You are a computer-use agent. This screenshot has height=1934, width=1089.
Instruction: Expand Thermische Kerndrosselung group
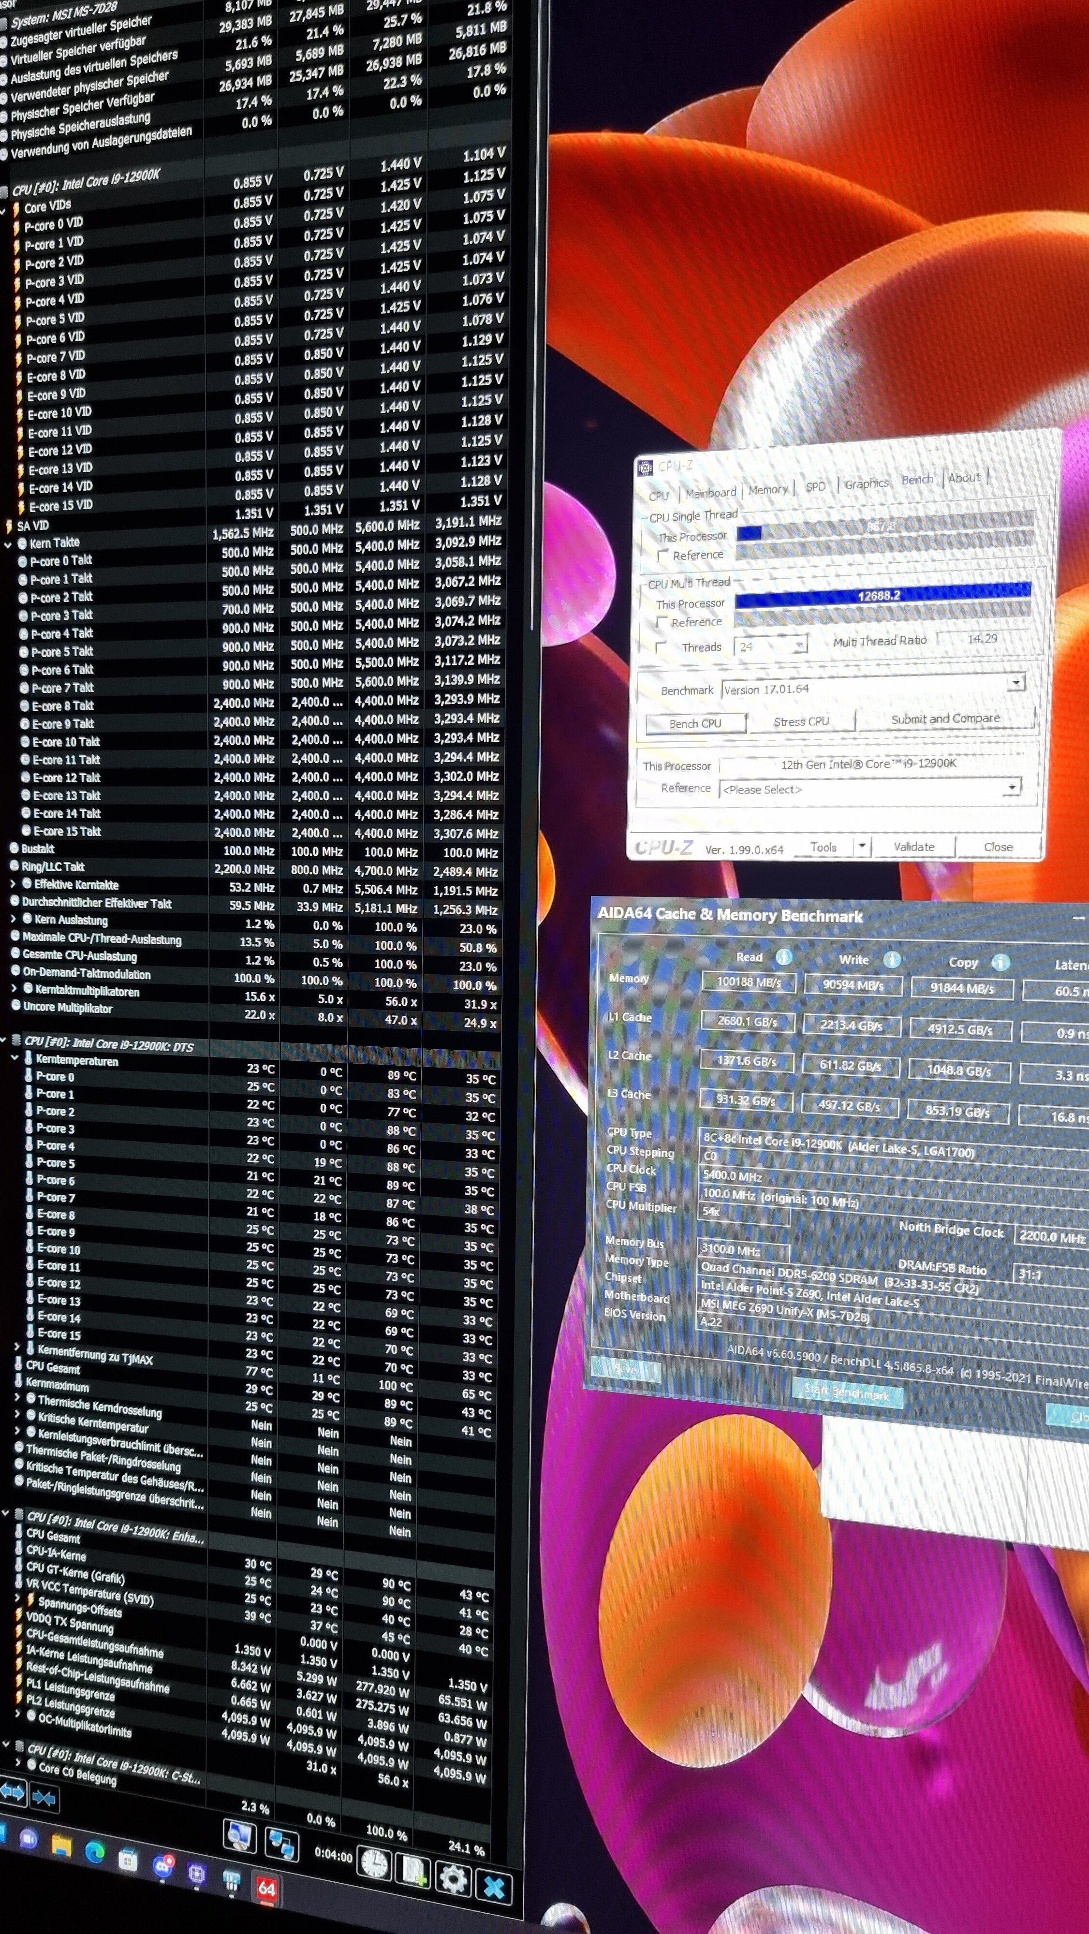[x=18, y=1397]
